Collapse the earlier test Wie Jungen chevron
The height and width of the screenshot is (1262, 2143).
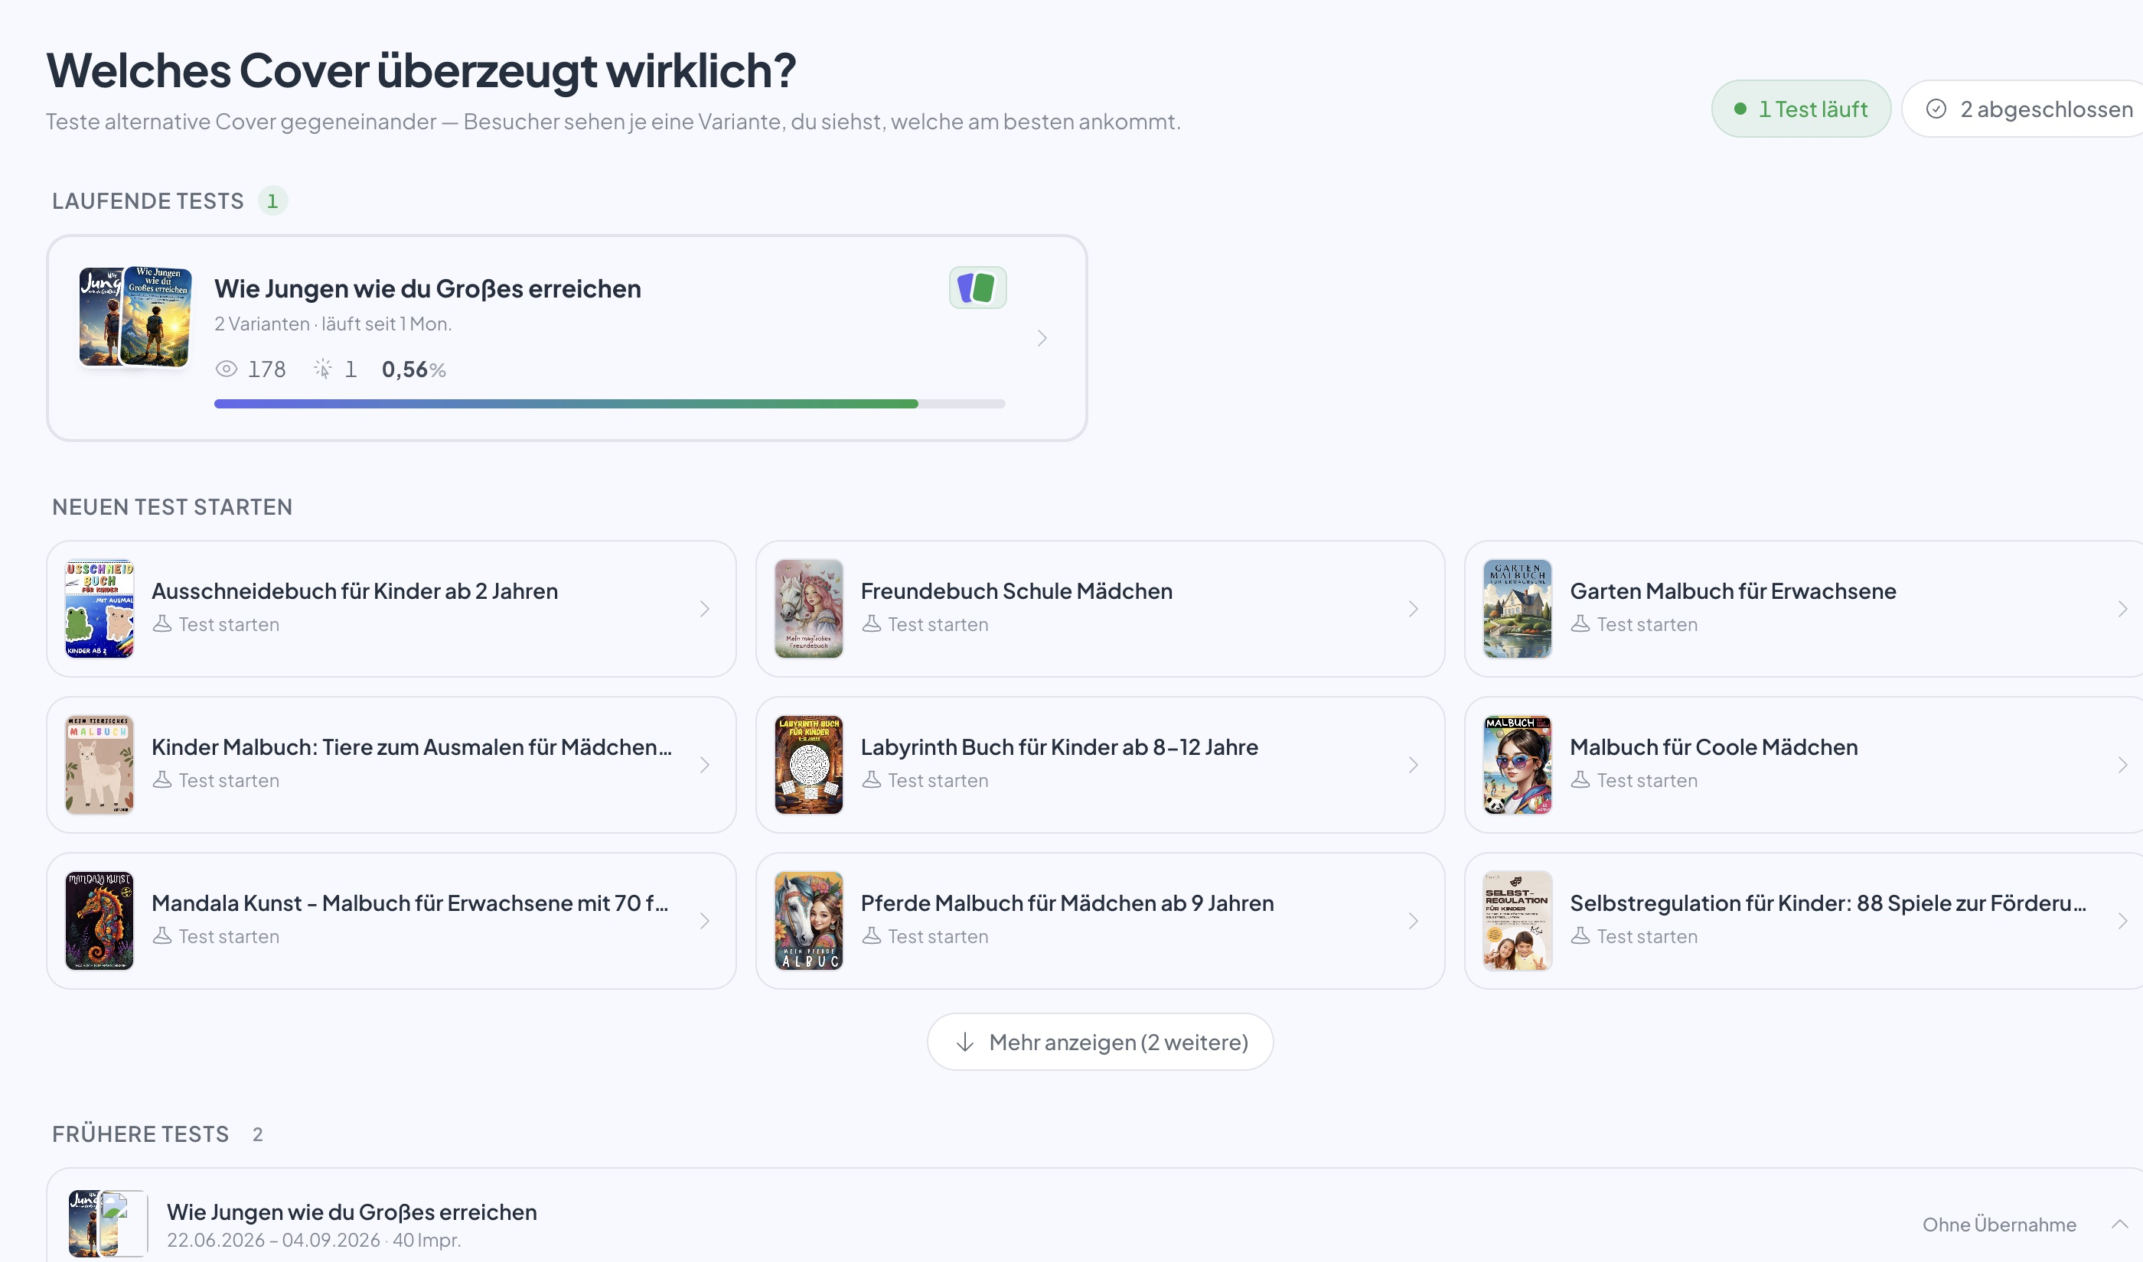point(2119,1225)
